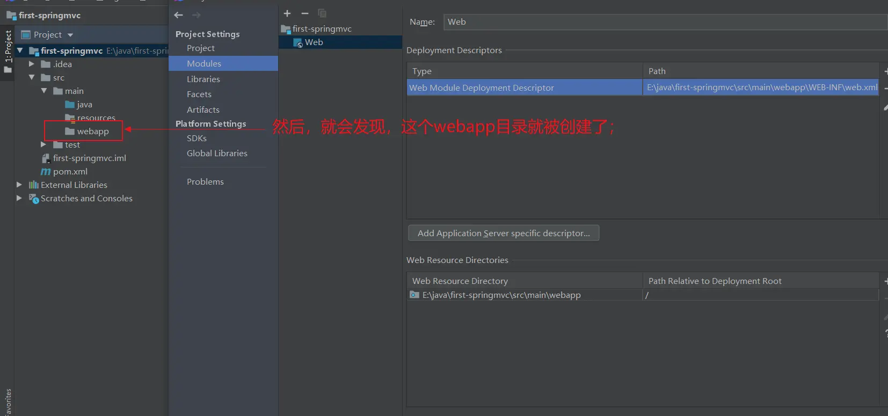Open the Problems settings entry
This screenshot has width=888, height=416.
pyautogui.click(x=205, y=181)
